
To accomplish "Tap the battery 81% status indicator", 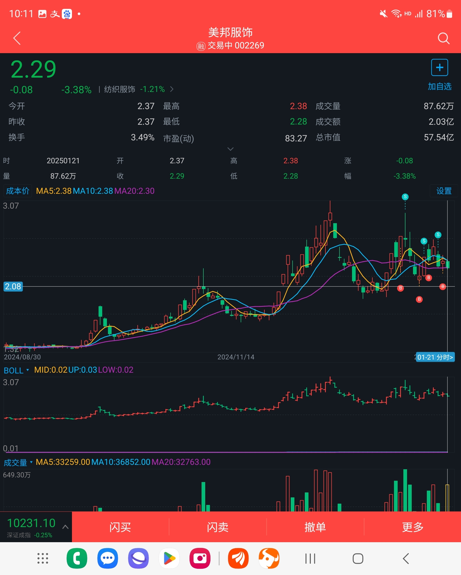I will [439, 14].
